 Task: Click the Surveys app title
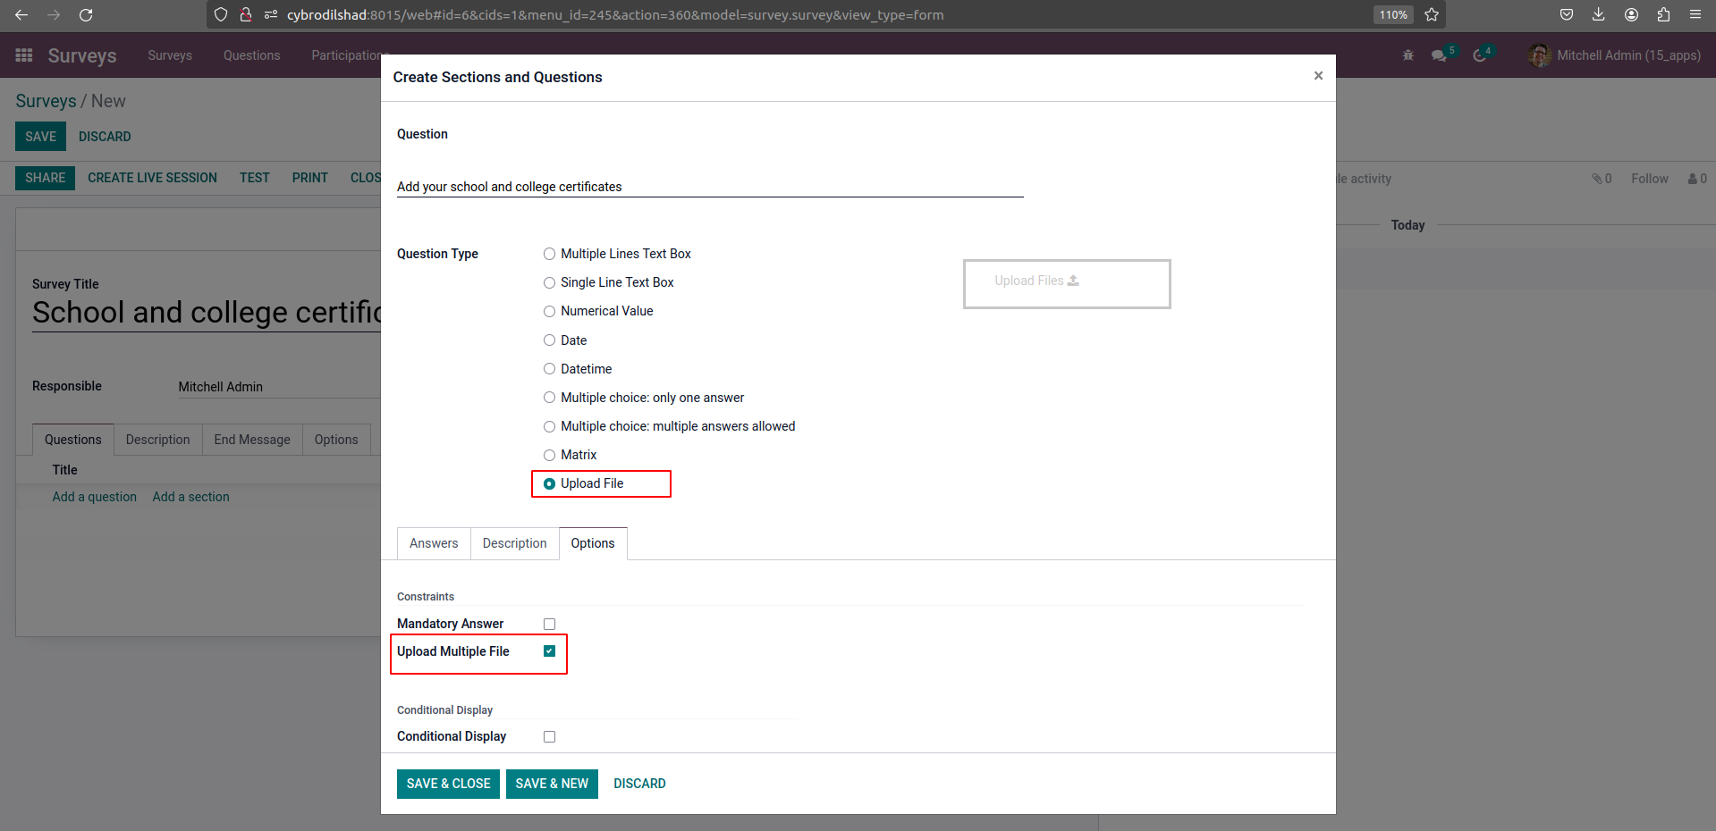tap(82, 55)
